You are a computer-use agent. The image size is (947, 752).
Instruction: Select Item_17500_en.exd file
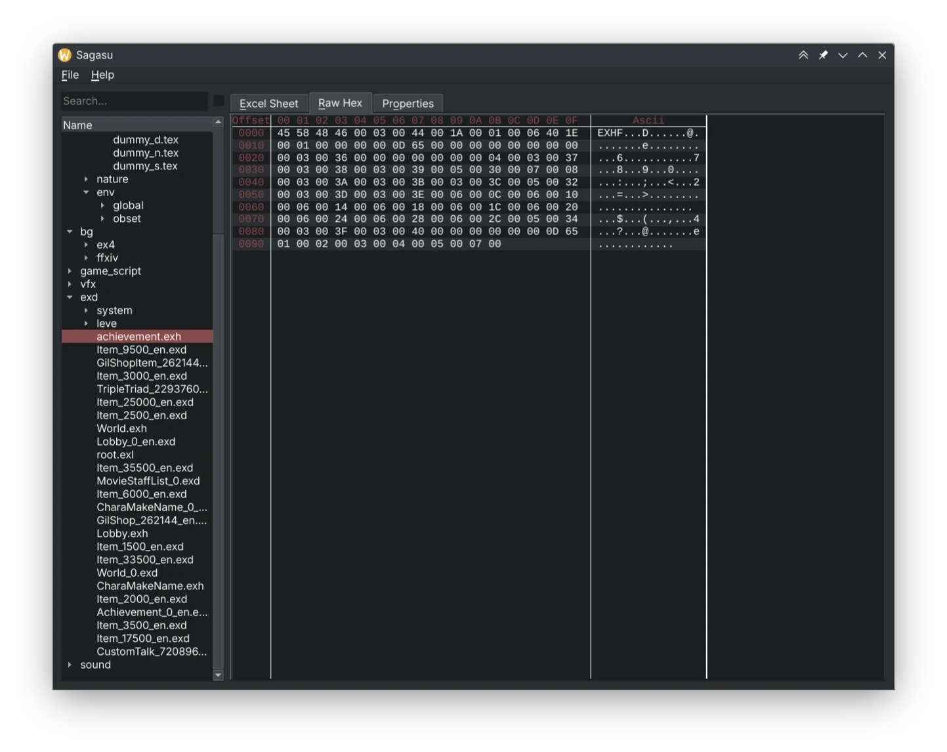click(x=142, y=638)
